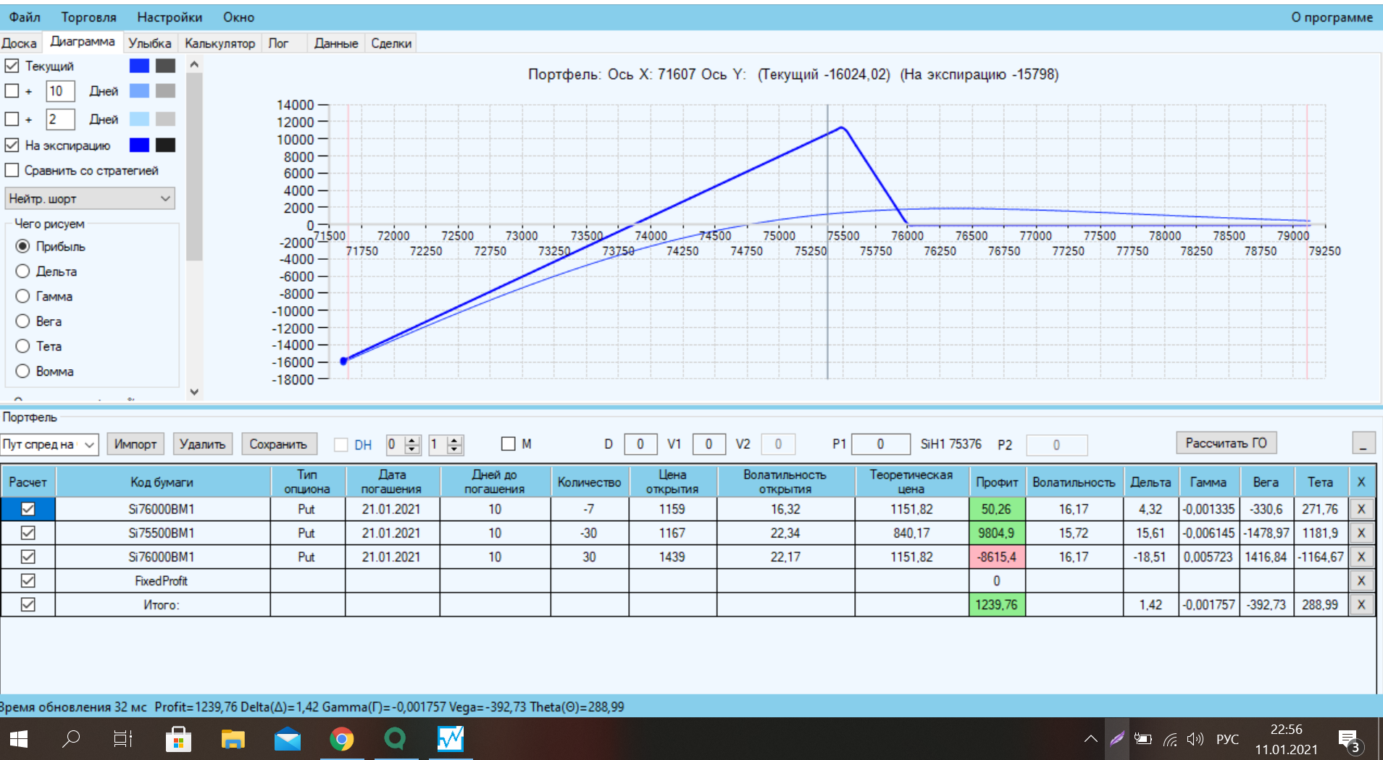Open the Нейтр. шорт strategy dropdown
The height and width of the screenshot is (760, 1383).
(x=90, y=198)
